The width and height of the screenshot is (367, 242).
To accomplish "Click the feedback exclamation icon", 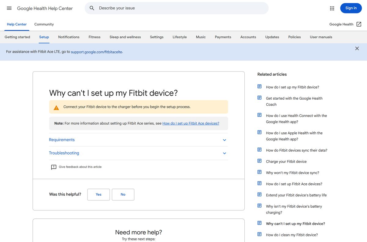I will (x=54, y=167).
